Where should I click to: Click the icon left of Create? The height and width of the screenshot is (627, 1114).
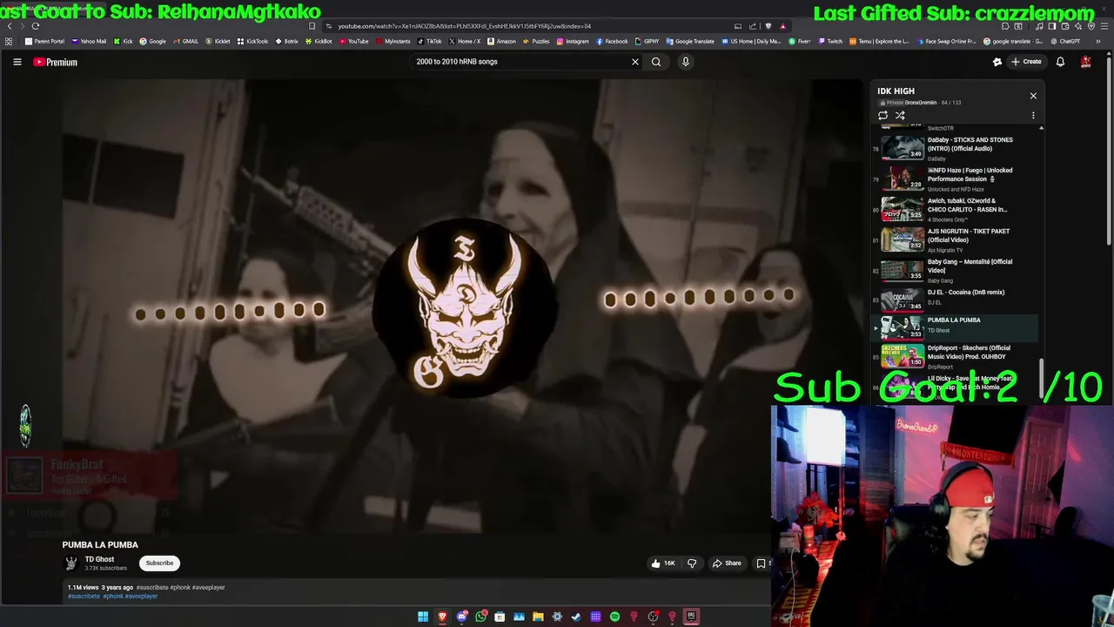point(997,62)
